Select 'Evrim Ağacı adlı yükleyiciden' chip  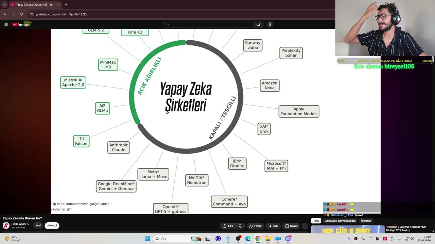coord(340,221)
